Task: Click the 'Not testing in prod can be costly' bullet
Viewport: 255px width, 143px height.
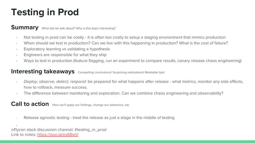Action: 125,37
